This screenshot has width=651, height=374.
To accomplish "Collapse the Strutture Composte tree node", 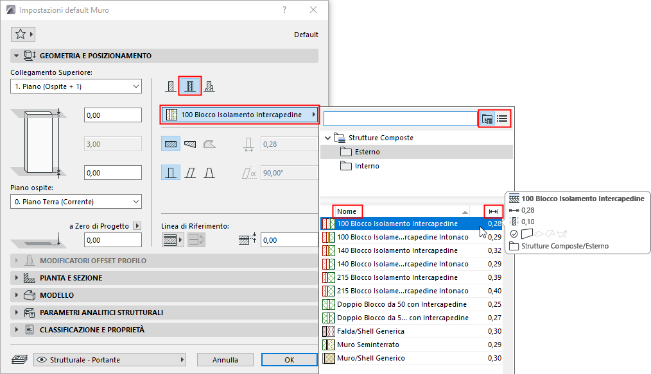I will (327, 138).
